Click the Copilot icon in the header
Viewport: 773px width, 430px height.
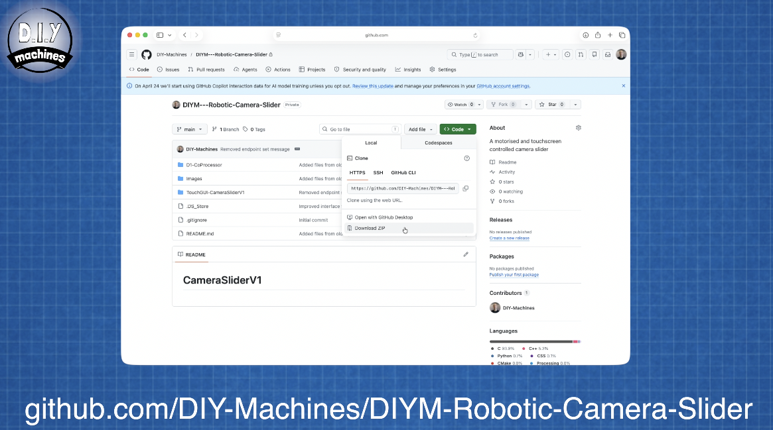[521, 54]
